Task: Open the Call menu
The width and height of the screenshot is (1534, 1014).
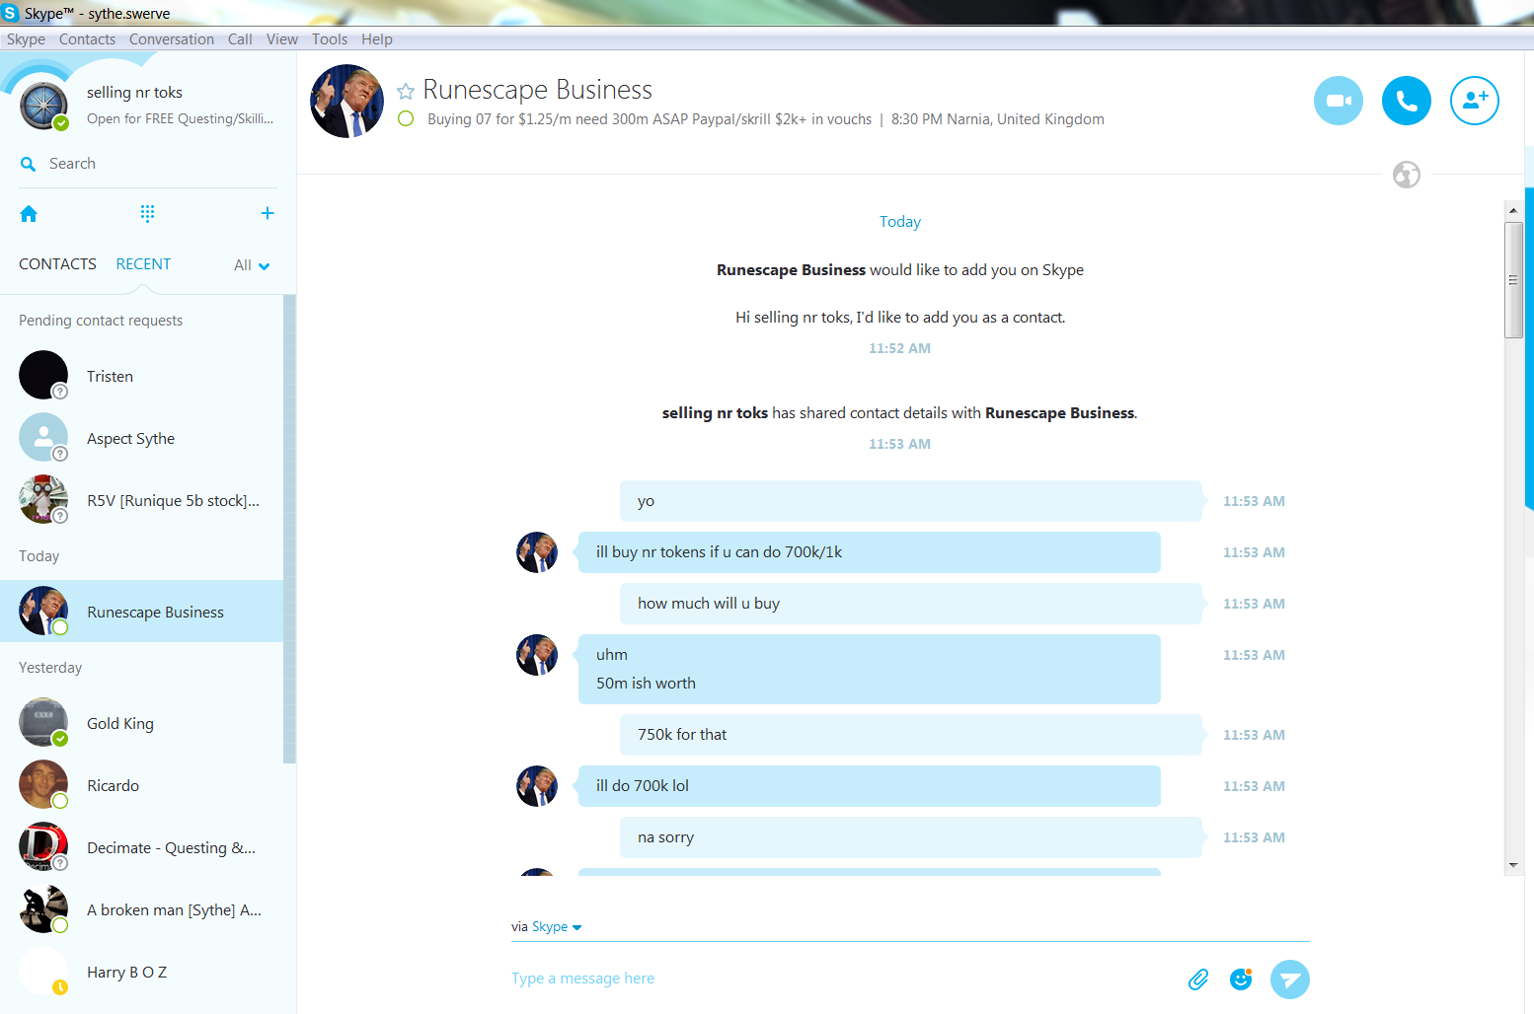Action: 240,39
